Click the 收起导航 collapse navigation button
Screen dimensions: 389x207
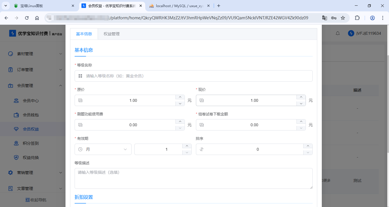pyautogui.click(x=36, y=200)
